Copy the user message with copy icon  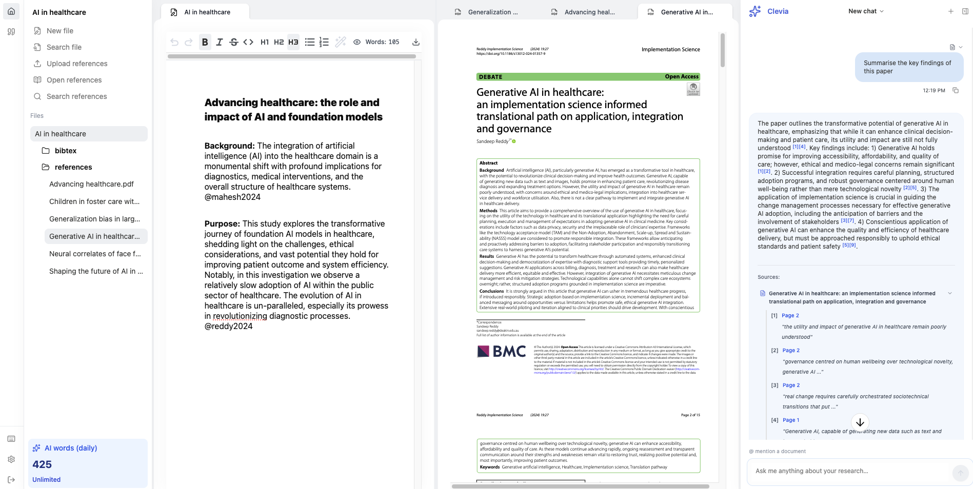pos(956,90)
